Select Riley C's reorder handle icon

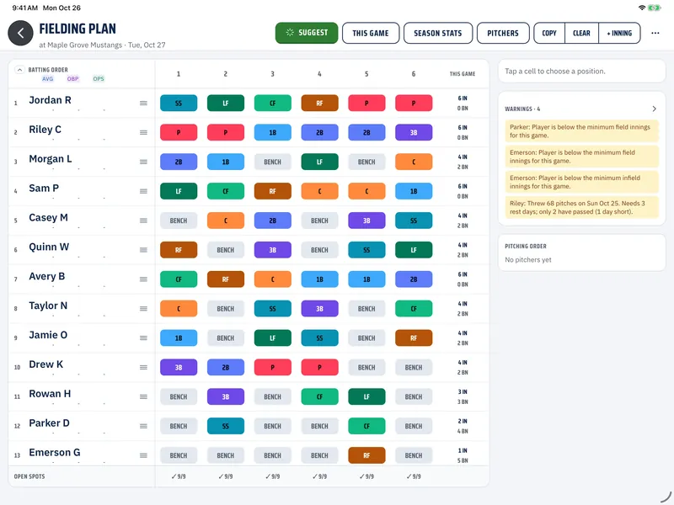(143, 132)
